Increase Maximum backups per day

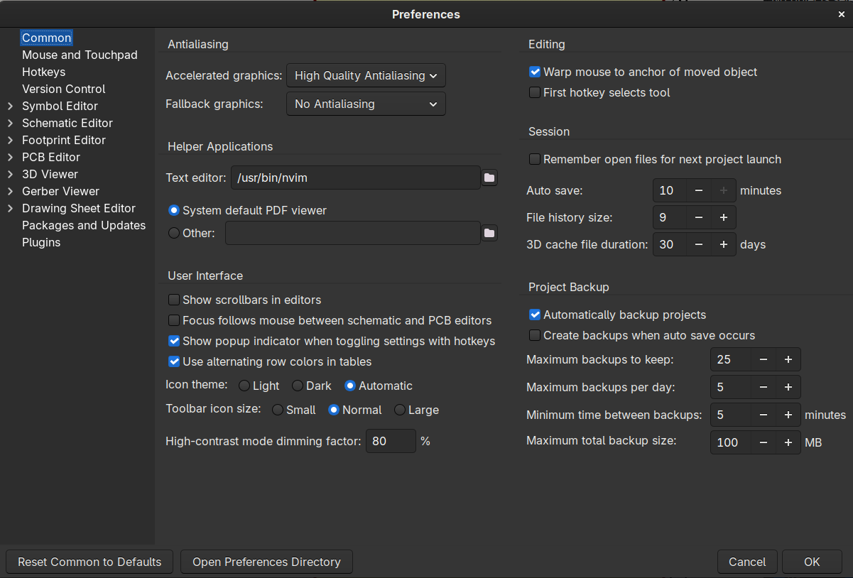pyautogui.click(x=788, y=387)
